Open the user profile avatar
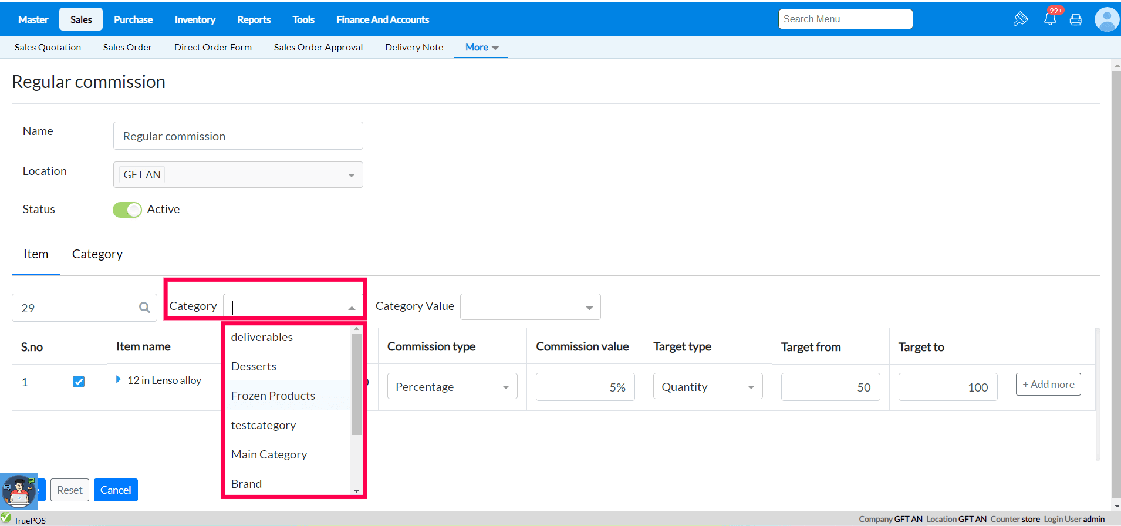1121x526 pixels. pyautogui.click(x=1106, y=19)
